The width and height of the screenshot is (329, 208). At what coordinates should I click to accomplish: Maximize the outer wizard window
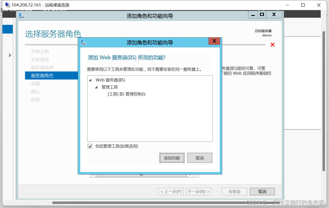262,14
